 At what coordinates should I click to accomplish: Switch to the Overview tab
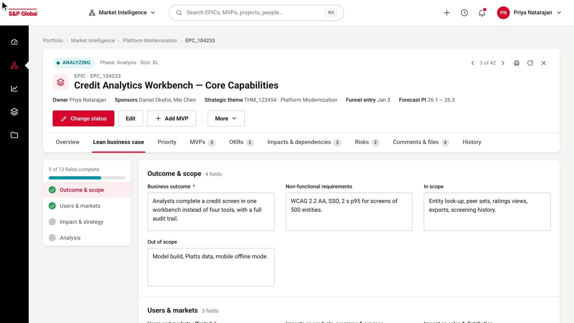[x=68, y=142]
